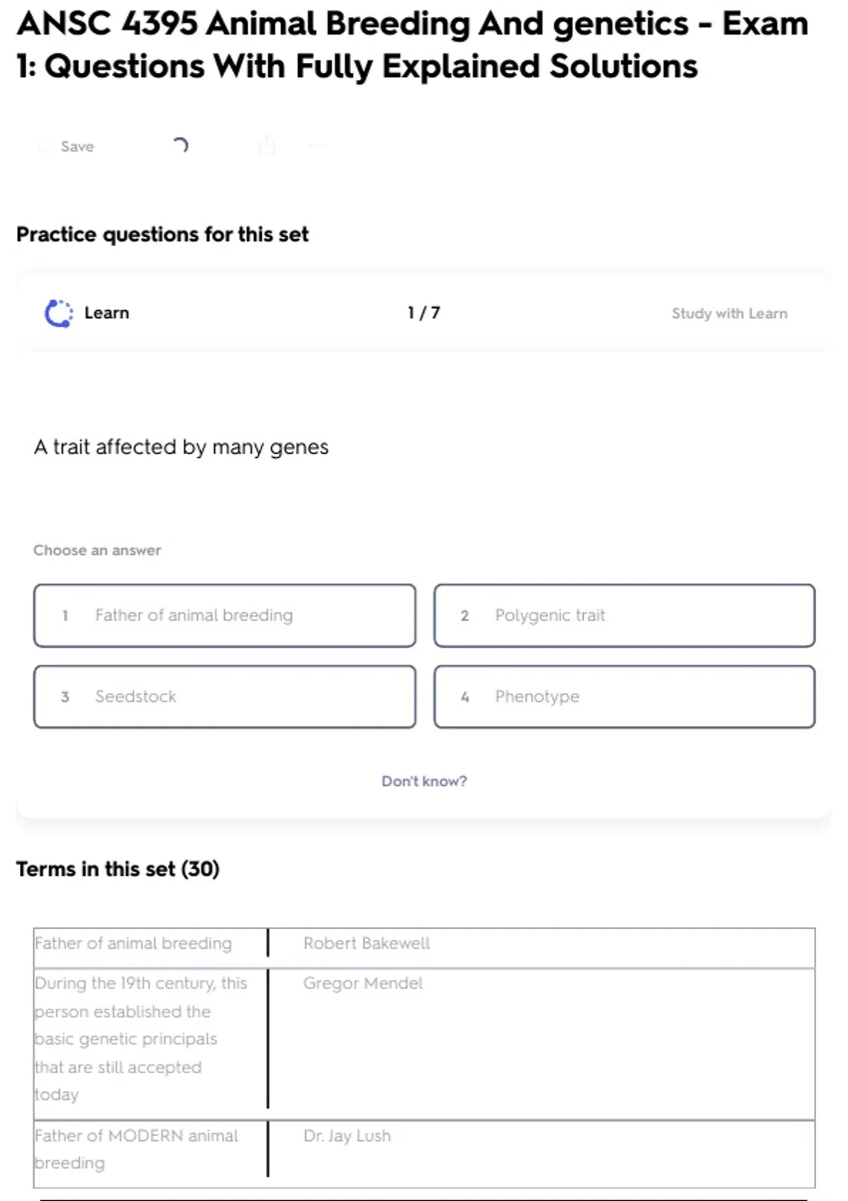Viewport: 848px width, 1201px height.
Task: Click the 'Don't know?' link
Action: [424, 781]
